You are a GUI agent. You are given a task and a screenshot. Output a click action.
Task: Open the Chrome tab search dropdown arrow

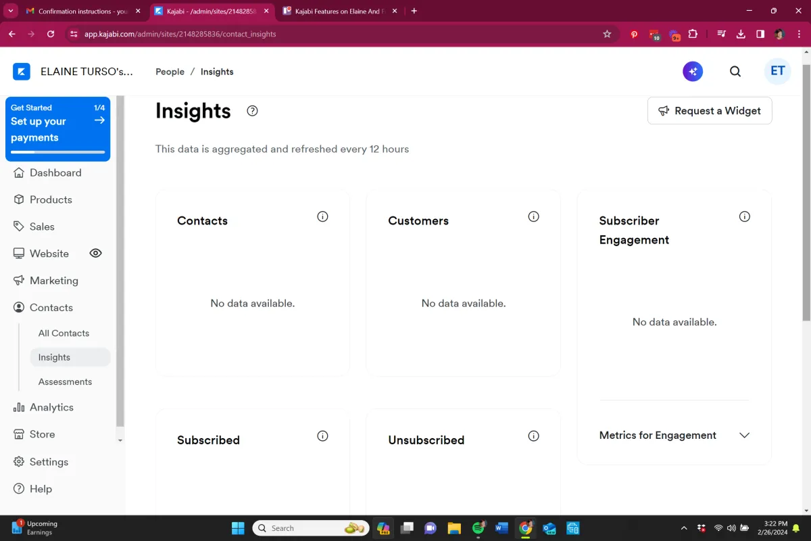point(11,11)
